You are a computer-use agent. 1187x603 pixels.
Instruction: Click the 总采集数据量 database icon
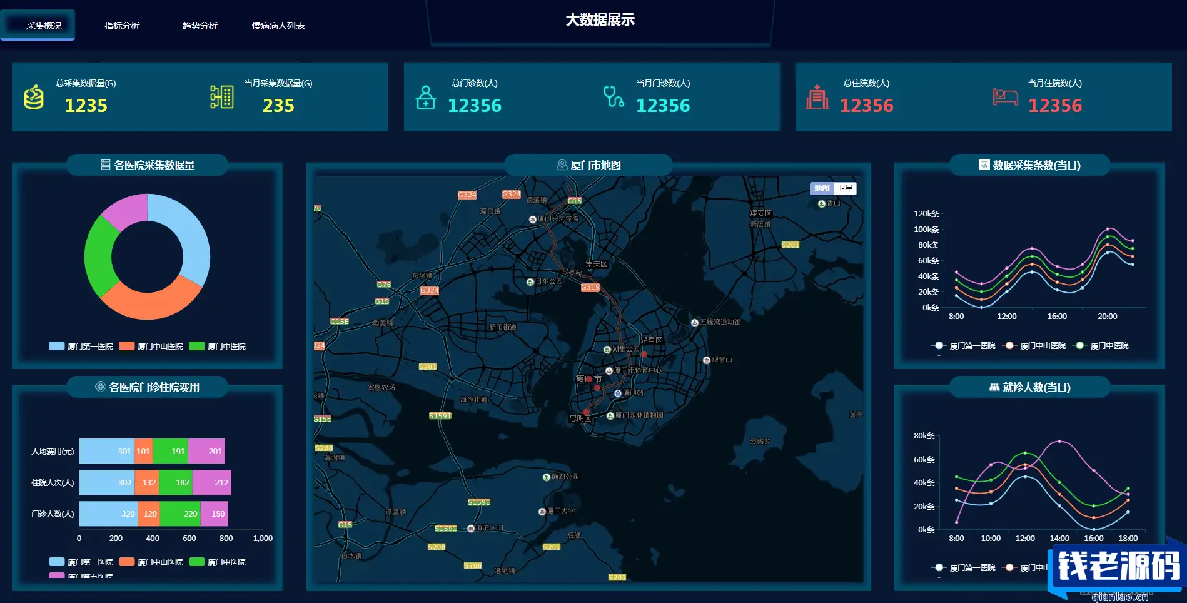point(34,97)
